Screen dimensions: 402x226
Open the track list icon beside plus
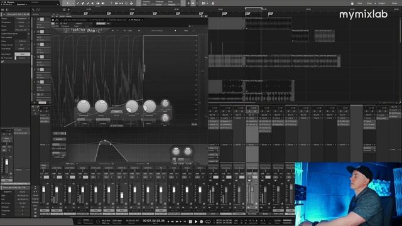[x=64, y=10]
